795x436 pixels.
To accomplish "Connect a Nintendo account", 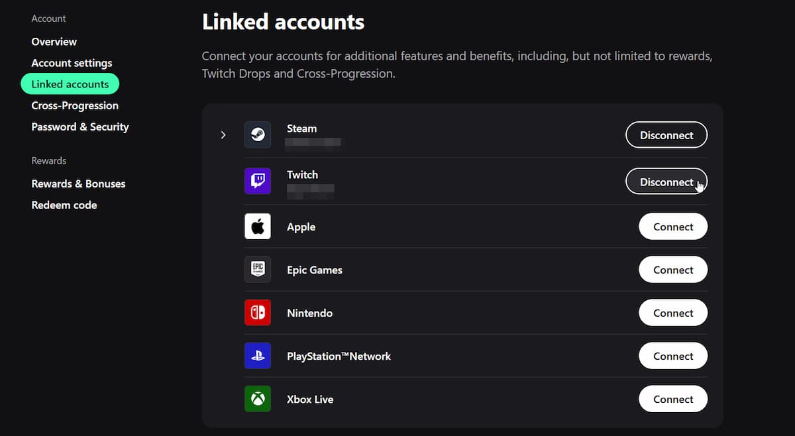I will coord(673,313).
